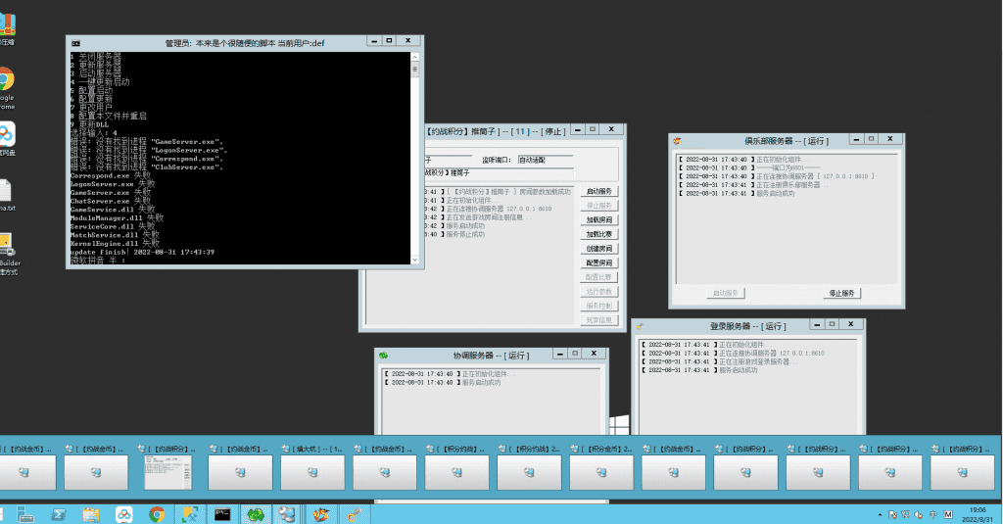1003x524 pixels.
Task: Switch to the command prompt taskbar icon
Action: (x=222, y=514)
